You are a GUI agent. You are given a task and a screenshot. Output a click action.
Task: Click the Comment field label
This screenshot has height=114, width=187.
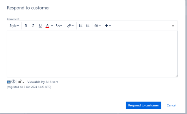tap(13, 19)
